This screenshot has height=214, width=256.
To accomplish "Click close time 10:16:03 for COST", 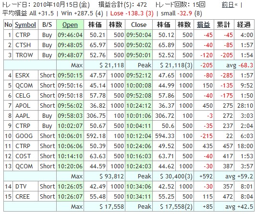I will 139,156.
